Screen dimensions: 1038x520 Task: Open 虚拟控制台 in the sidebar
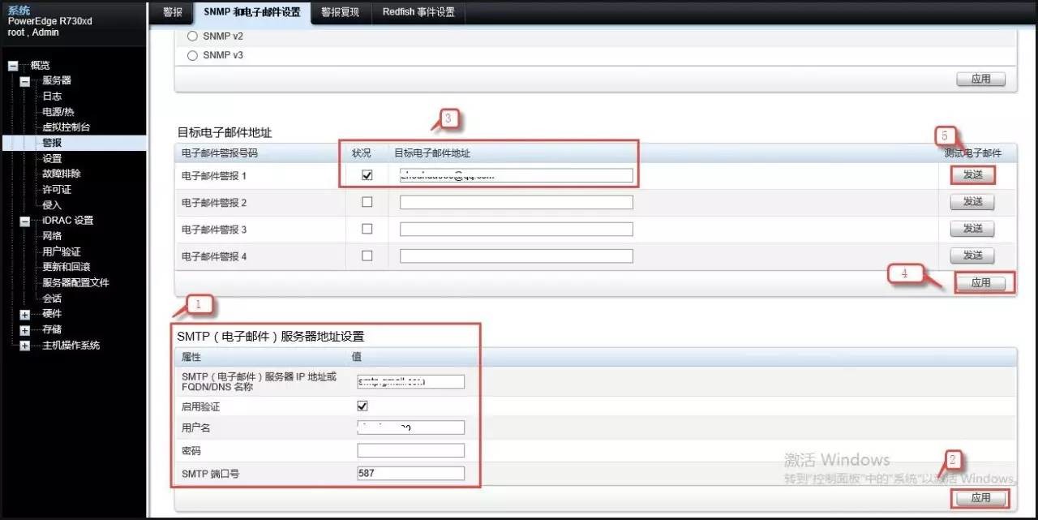(x=66, y=127)
